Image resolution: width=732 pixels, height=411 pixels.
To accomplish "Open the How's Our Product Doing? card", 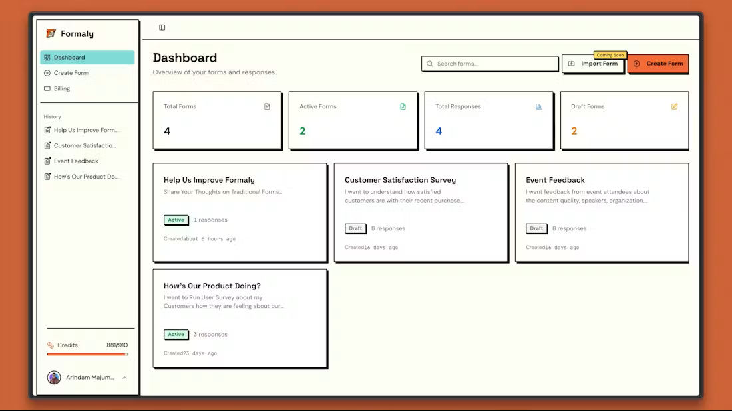I will coord(240,319).
